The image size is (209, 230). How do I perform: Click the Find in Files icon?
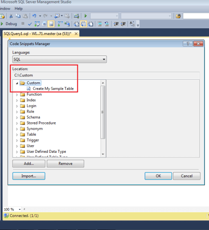[178, 16]
